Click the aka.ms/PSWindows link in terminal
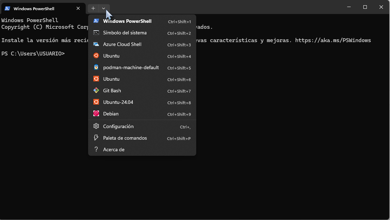Image resolution: width=390 pixels, height=220 pixels. pyautogui.click(x=333, y=40)
